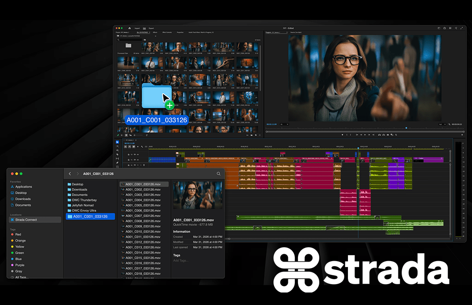Select the Red tag in Finder

[x=18, y=234]
